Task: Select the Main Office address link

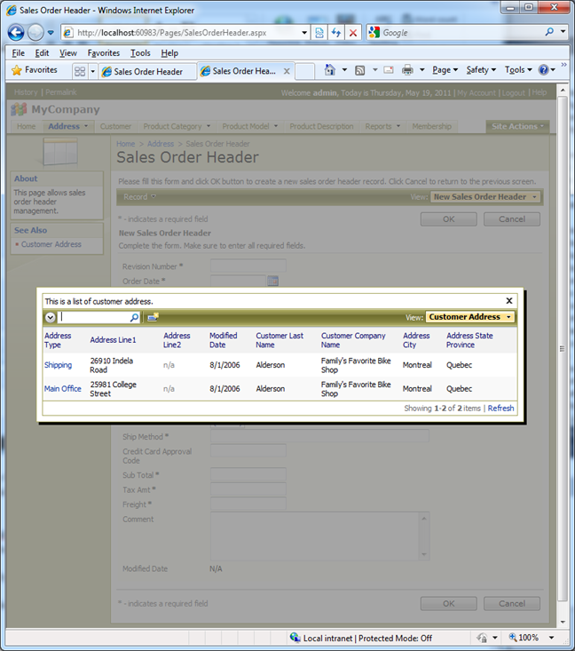Action: pos(62,389)
